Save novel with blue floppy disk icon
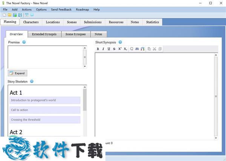The image size is (226, 161). (20, 15)
